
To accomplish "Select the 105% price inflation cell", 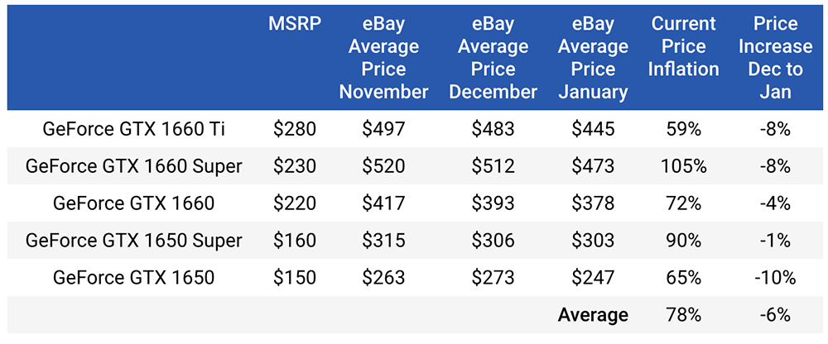I will pos(683,166).
